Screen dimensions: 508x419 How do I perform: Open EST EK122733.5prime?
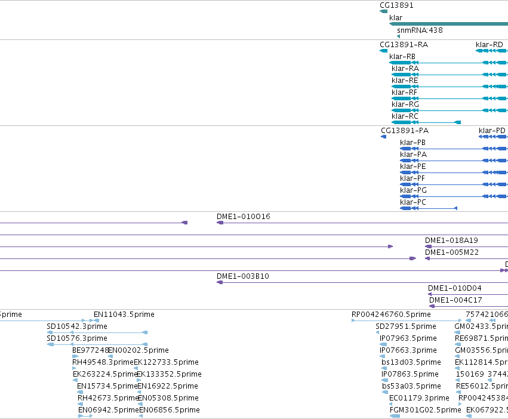coord(166,362)
